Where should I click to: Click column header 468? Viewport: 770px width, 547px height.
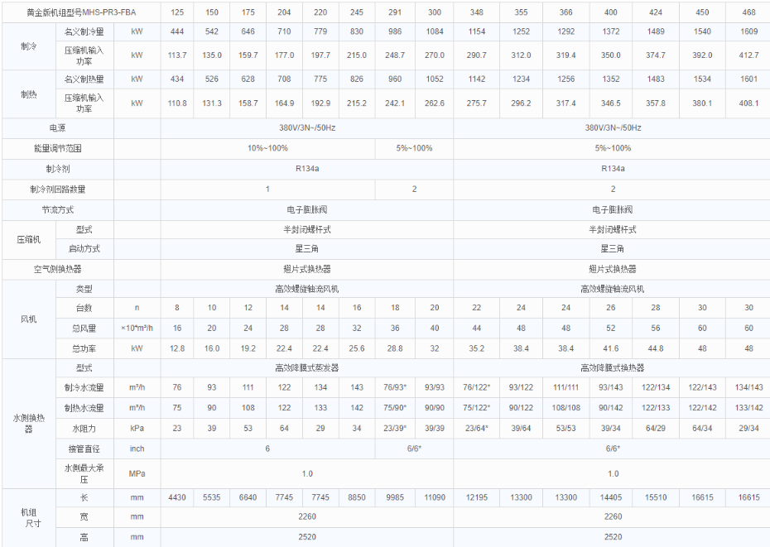[x=749, y=12]
